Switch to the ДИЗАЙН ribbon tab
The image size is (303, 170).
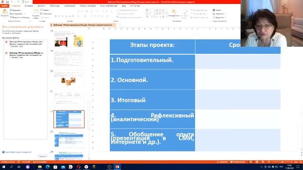(41, 6)
